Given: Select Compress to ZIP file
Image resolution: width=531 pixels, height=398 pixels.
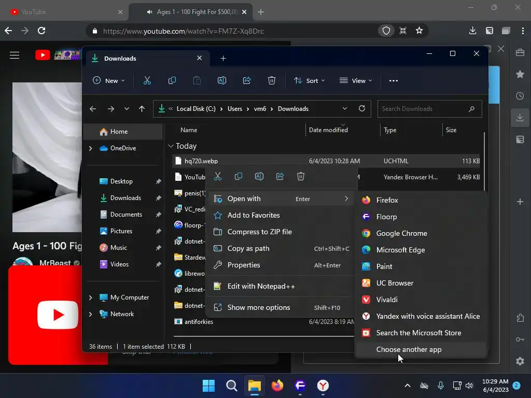Looking at the screenshot, I should point(281,232).
